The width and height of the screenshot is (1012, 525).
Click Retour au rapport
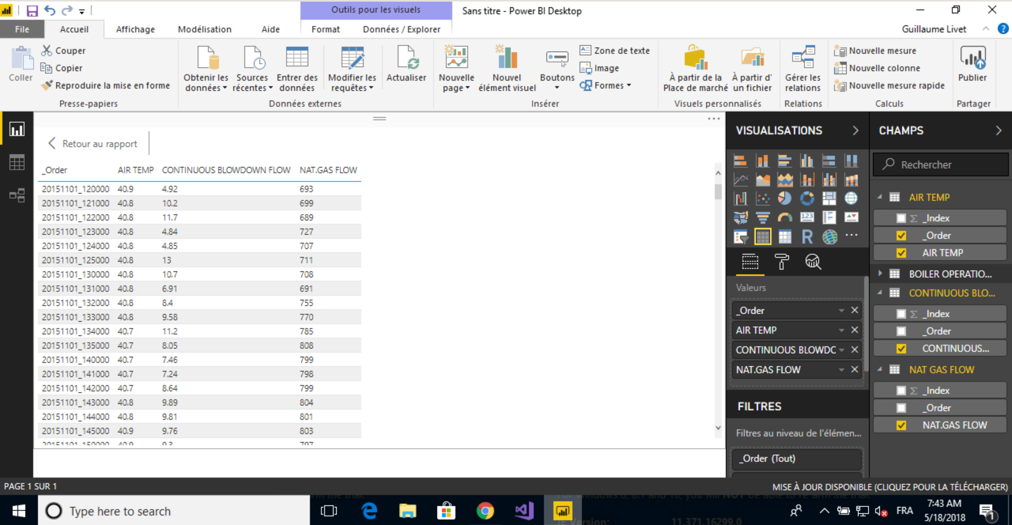pyautogui.click(x=93, y=143)
